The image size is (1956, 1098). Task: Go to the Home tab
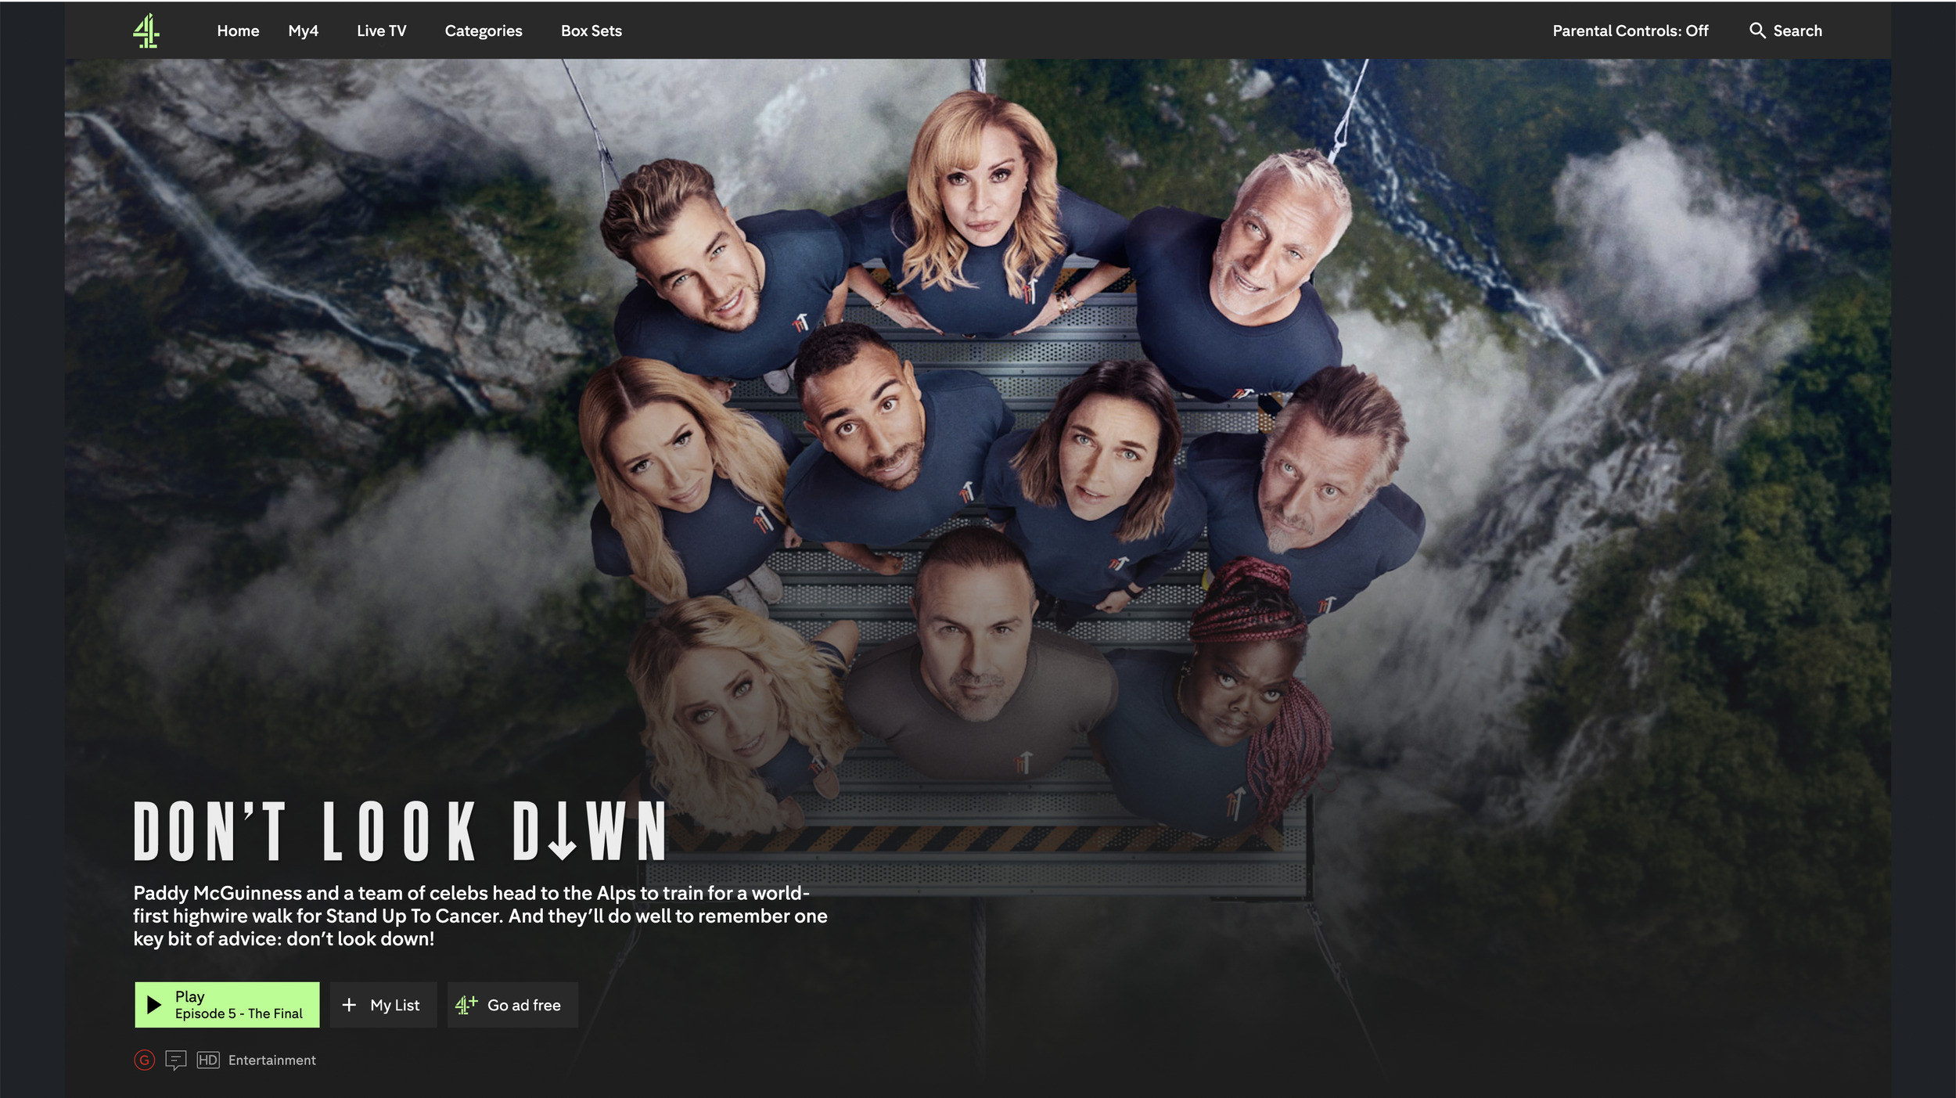[238, 31]
